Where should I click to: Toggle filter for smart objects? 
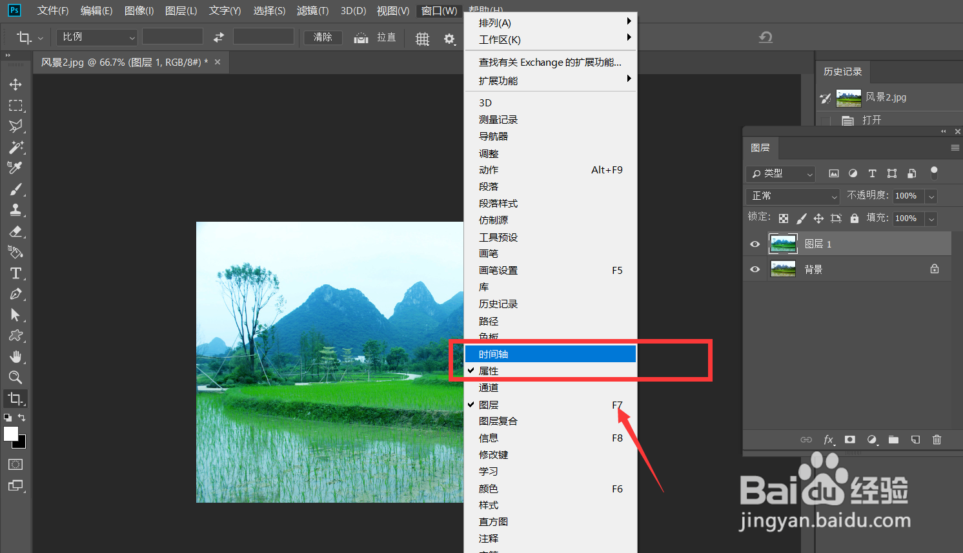(911, 173)
